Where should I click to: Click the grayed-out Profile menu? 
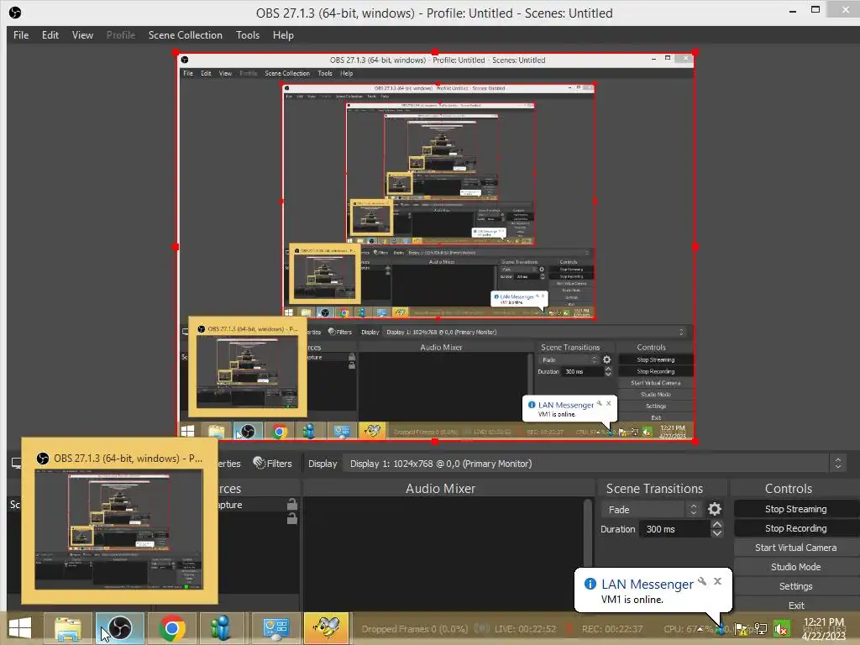tap(121, 35)
